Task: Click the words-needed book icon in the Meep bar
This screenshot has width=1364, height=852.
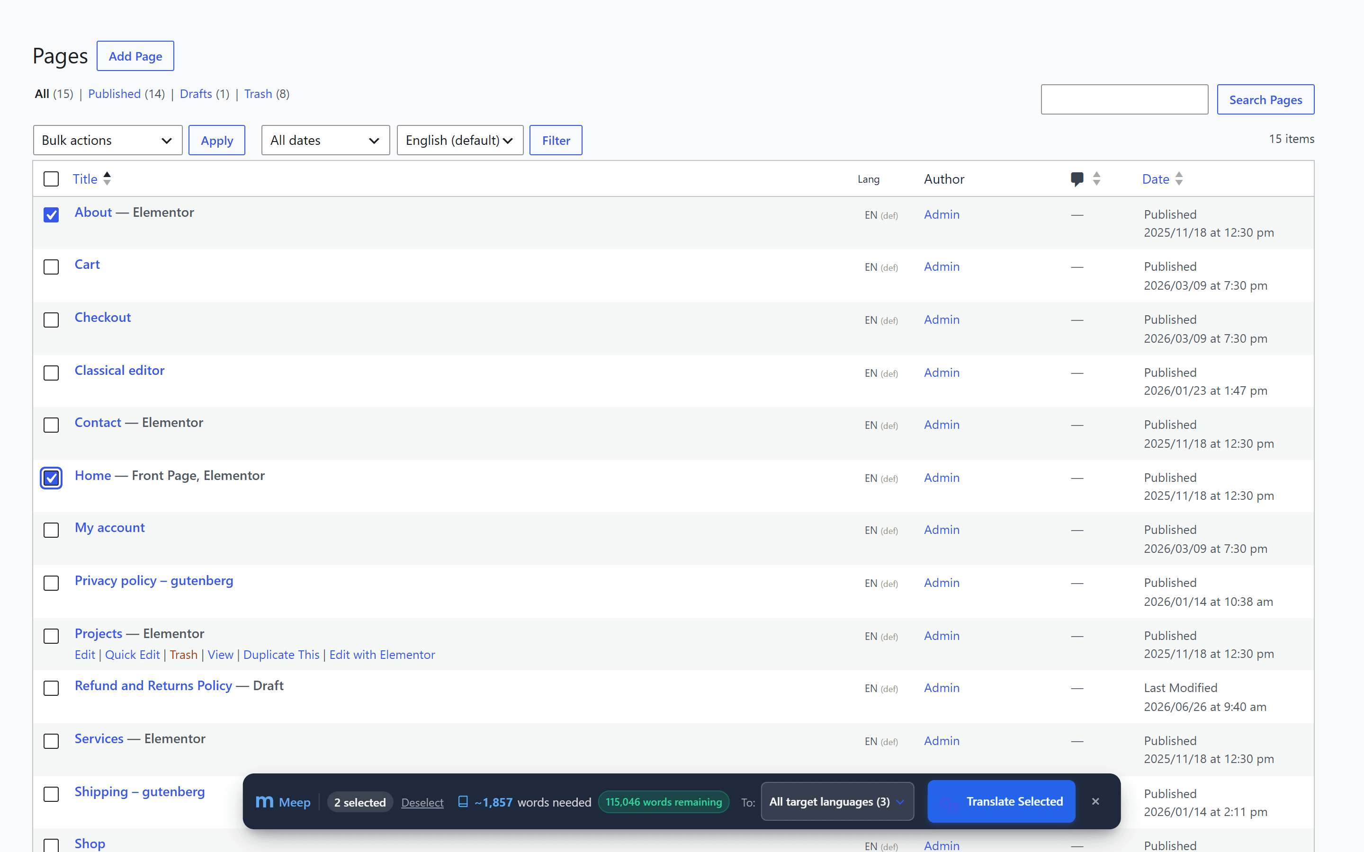Action: tap(463, 801)
